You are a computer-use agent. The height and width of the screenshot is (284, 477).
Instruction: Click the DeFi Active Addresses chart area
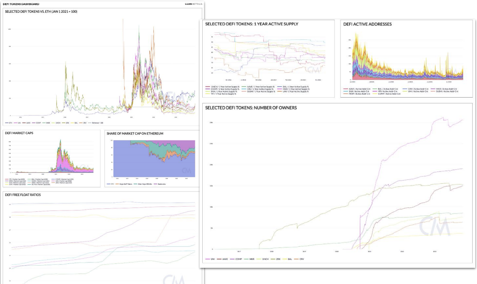coord(406,61)
